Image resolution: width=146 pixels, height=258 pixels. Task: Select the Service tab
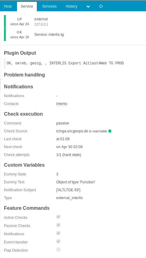coord(27,6)
